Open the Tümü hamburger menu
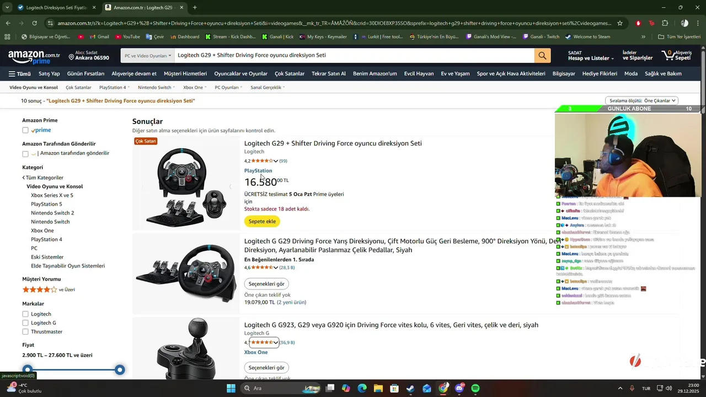 coord(20,74)
